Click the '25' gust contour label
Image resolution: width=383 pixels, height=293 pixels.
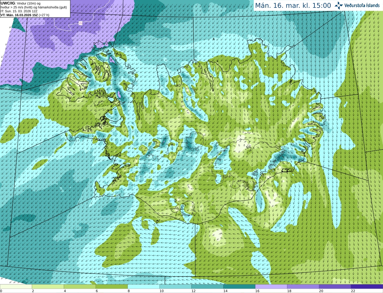(80, 23)
